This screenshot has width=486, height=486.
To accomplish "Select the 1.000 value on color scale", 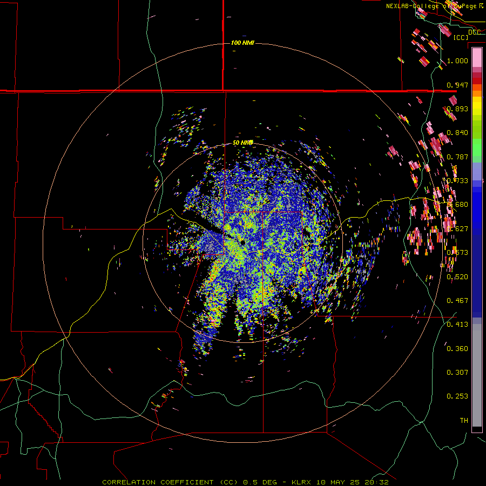I will (x=457, y=60).
